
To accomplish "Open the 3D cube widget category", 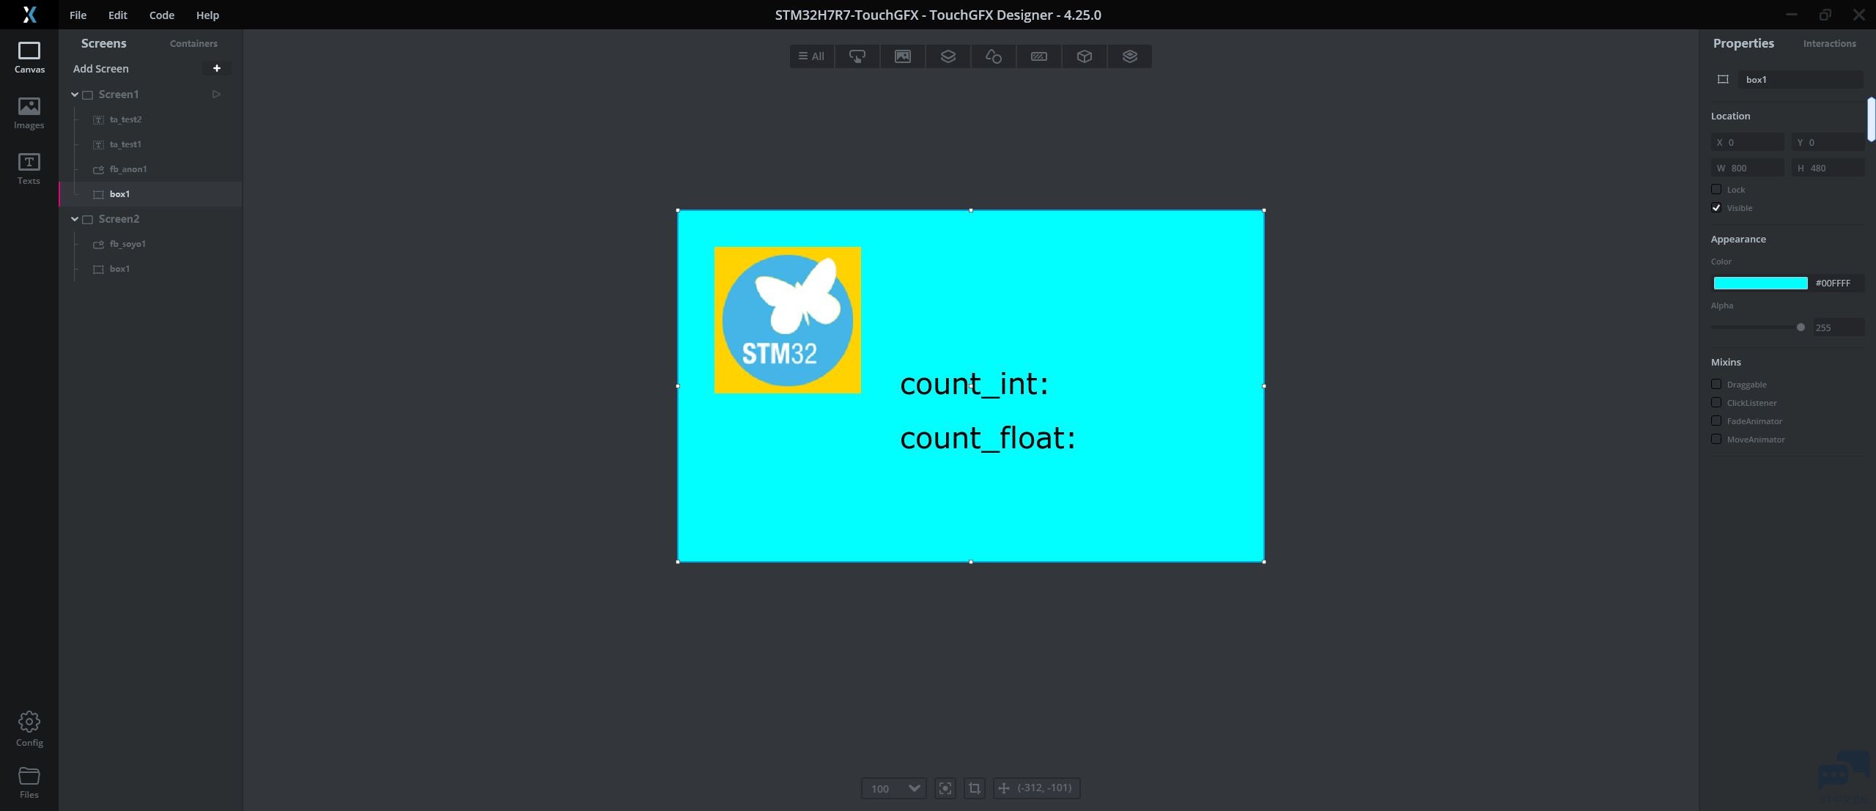I will [1084, 56].
